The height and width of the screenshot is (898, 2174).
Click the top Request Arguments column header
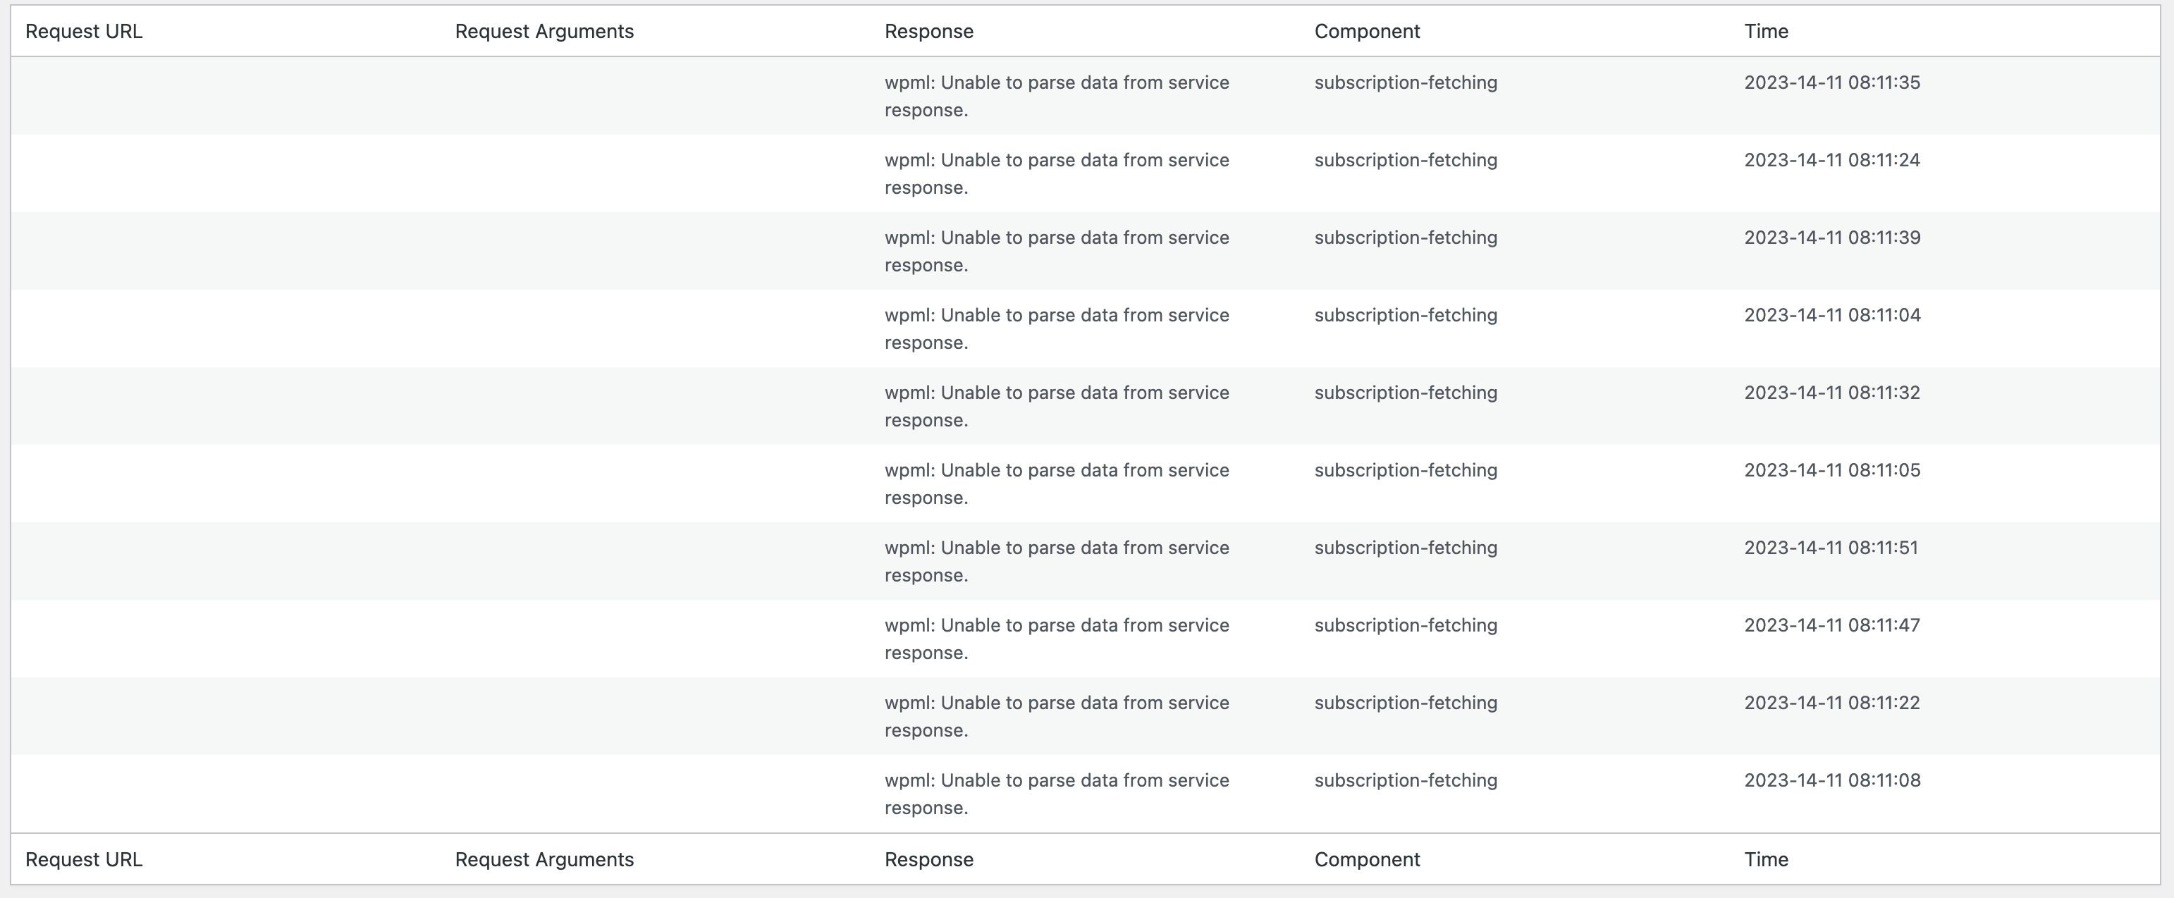544,31
